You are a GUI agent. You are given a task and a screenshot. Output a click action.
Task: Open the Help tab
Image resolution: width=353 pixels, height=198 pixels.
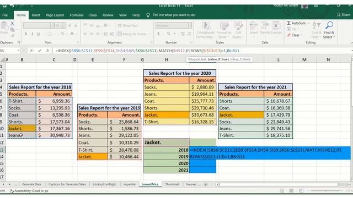coord(136,15)
